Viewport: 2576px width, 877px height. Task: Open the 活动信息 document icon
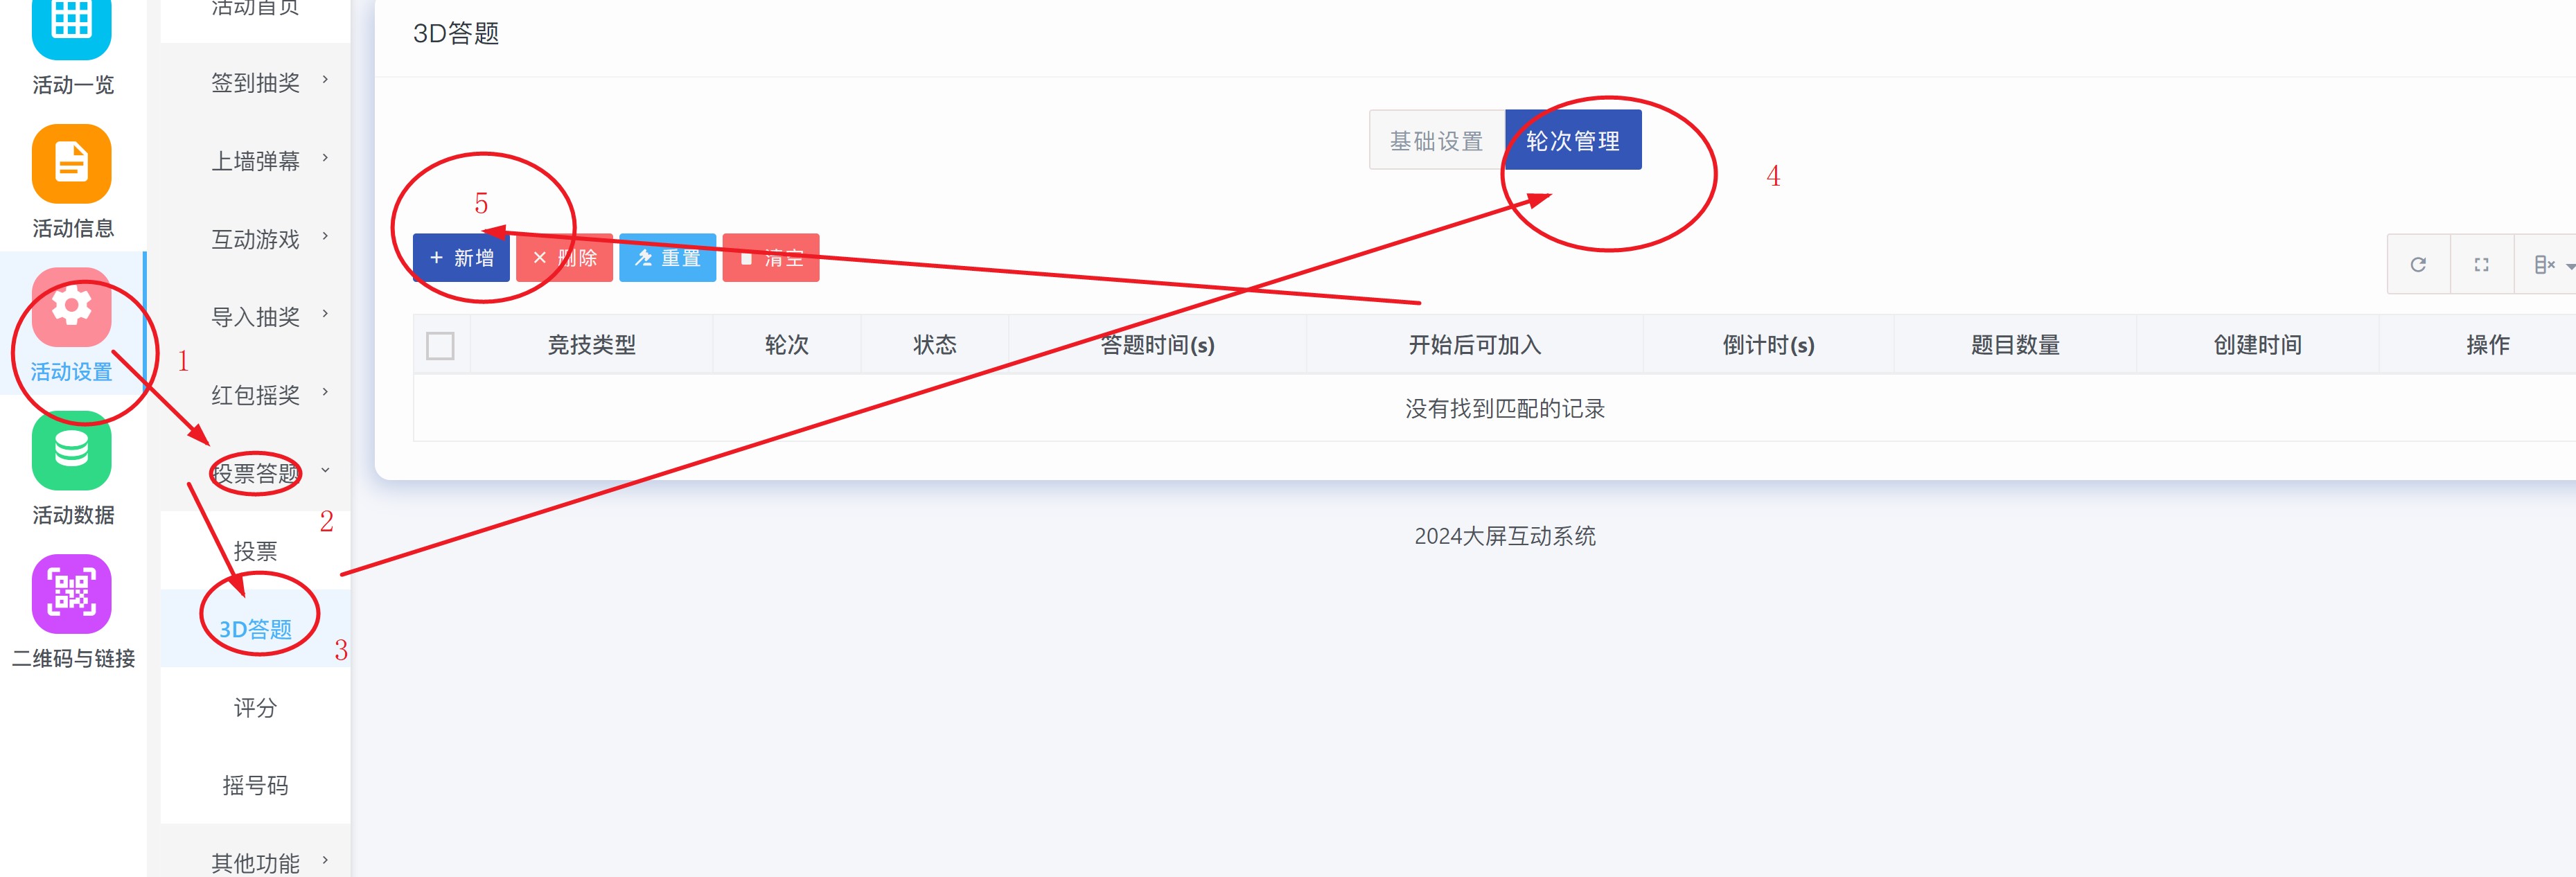pos(71,164)
